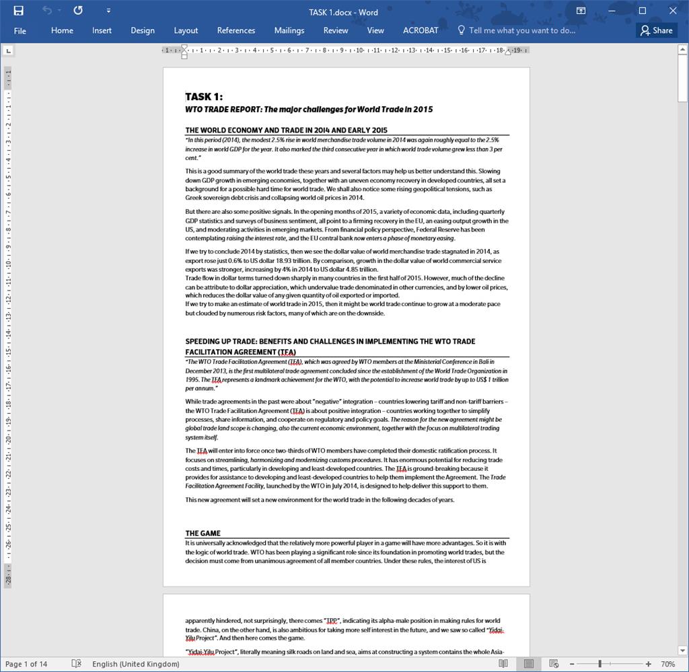Open the Layout ribbon tab
This screenshot has height=672, width=689.
point(186,31)
